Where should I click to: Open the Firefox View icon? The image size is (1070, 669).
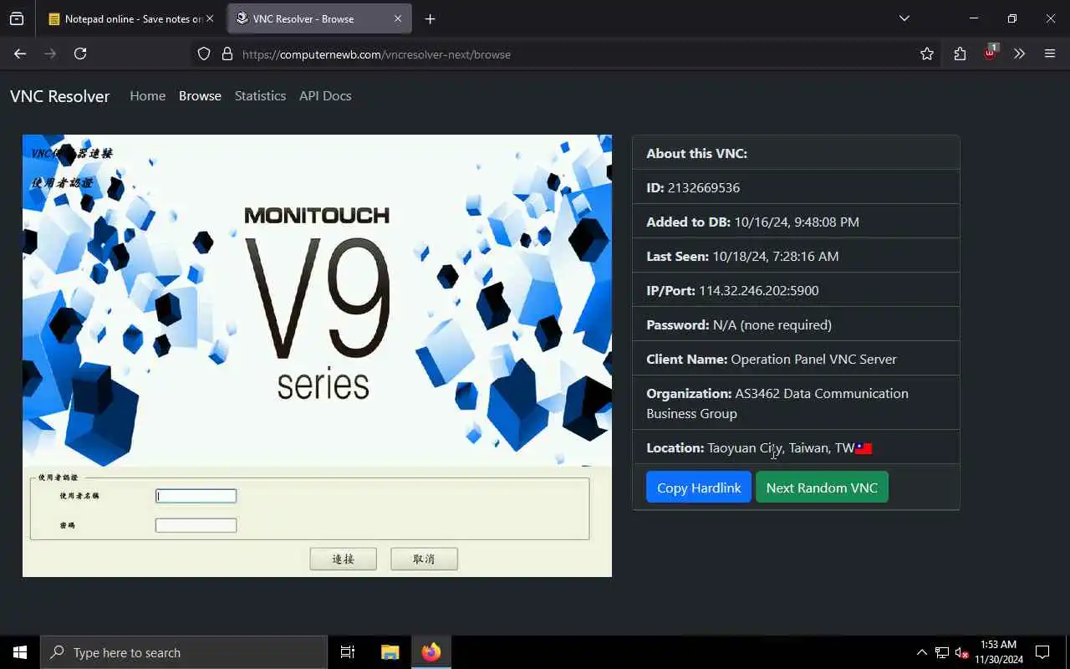17,18
